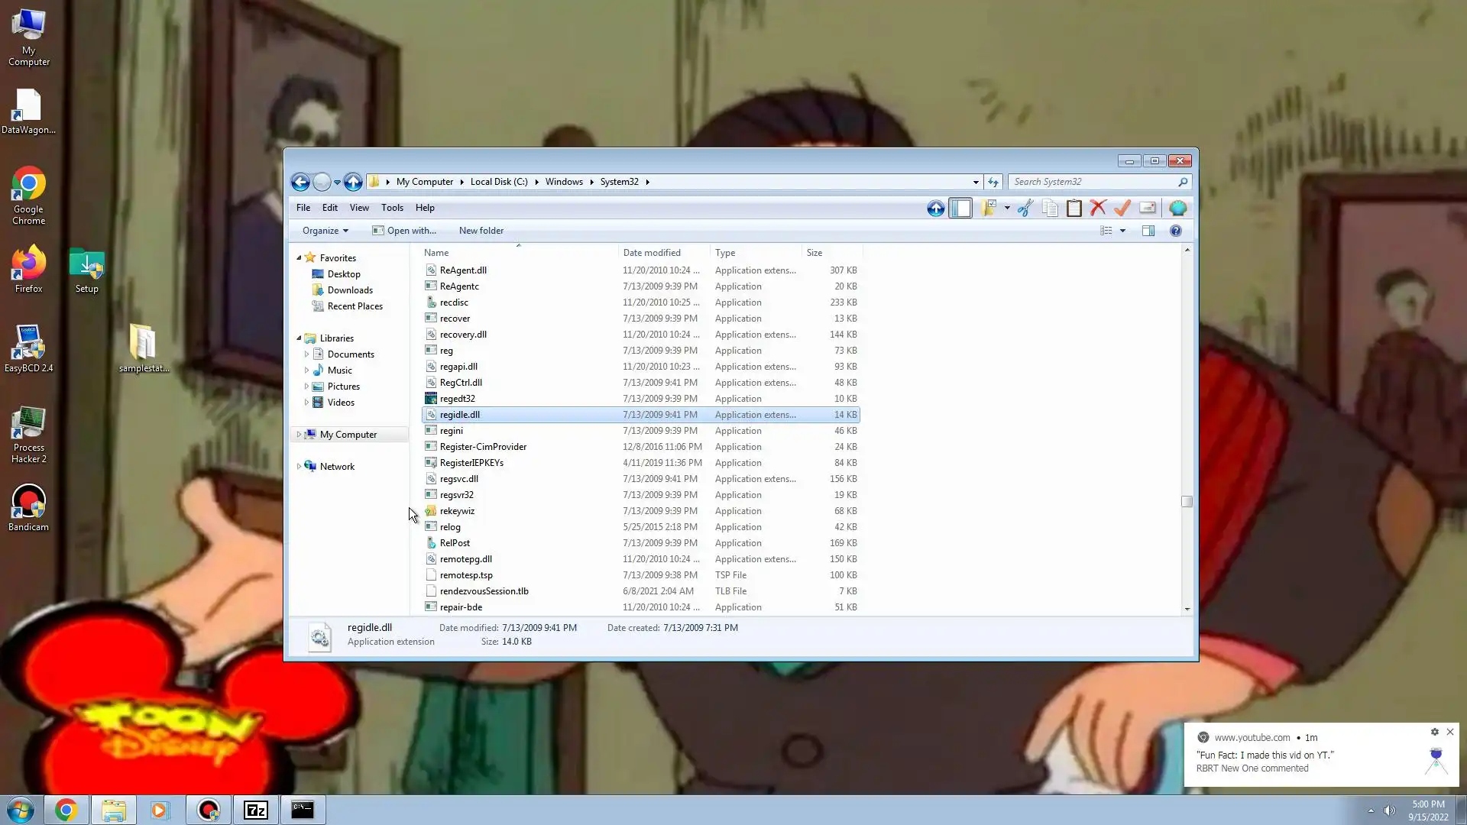Image resolution: width=1467 pixels, height=825 pixels.
Task: Click the Search System32 input field
Action: 1093,182
